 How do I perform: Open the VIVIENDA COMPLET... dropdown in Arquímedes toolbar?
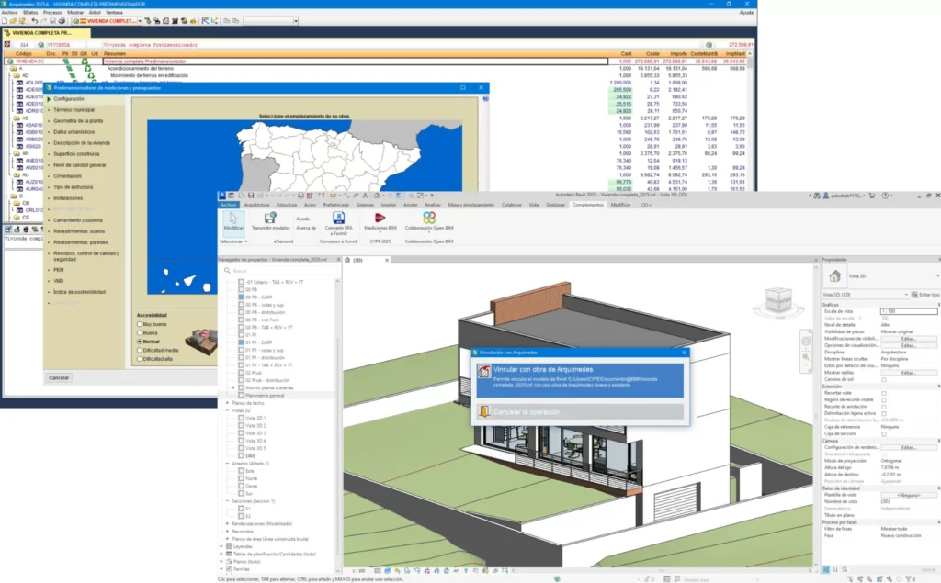140,21
